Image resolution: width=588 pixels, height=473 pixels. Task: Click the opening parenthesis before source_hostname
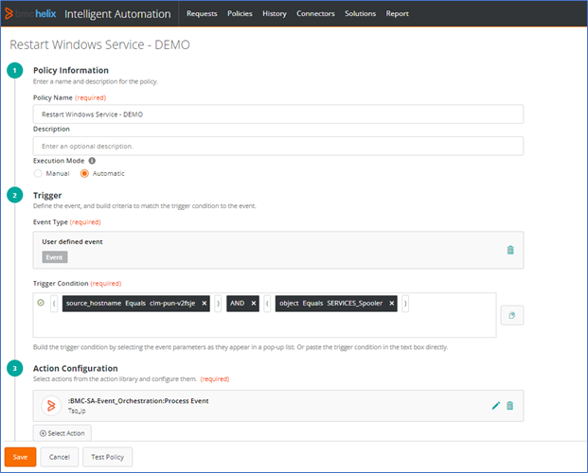coord(54,304)
